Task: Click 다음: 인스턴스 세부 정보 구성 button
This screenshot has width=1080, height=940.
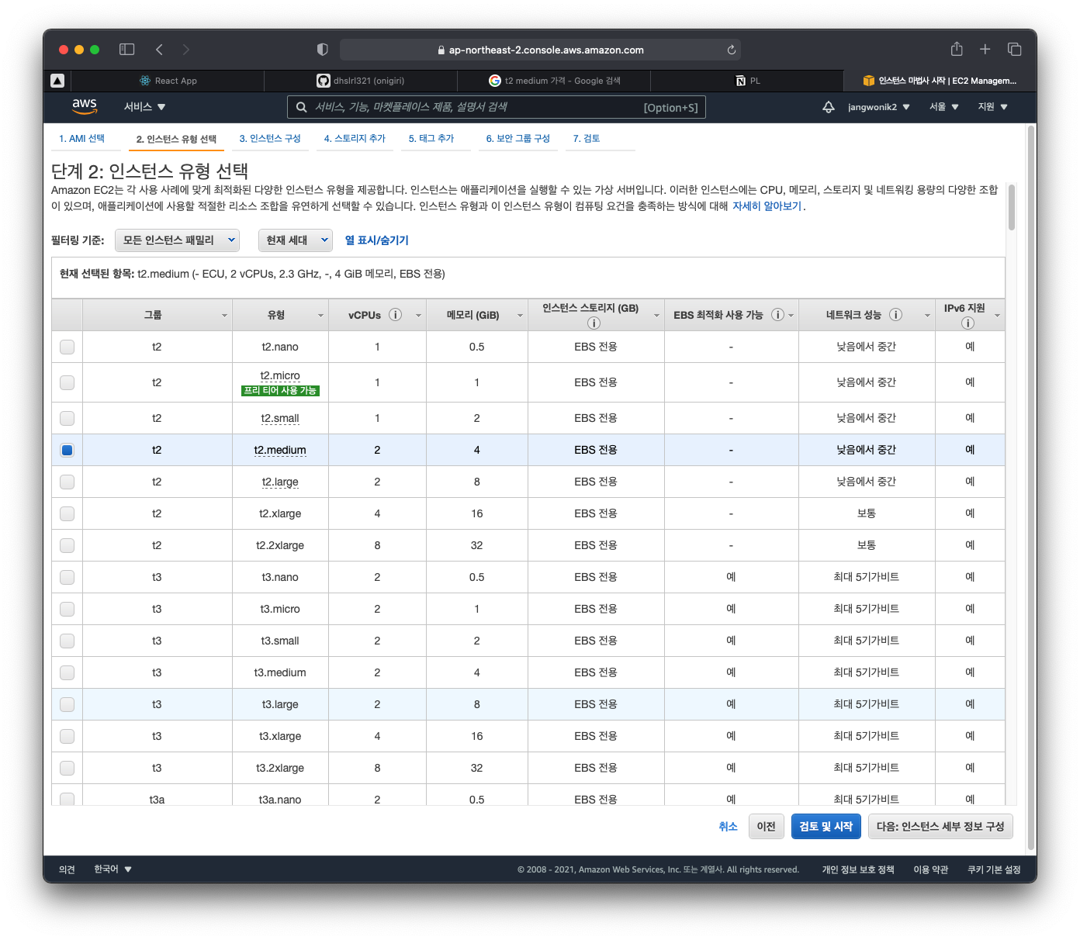Action: 940,827
